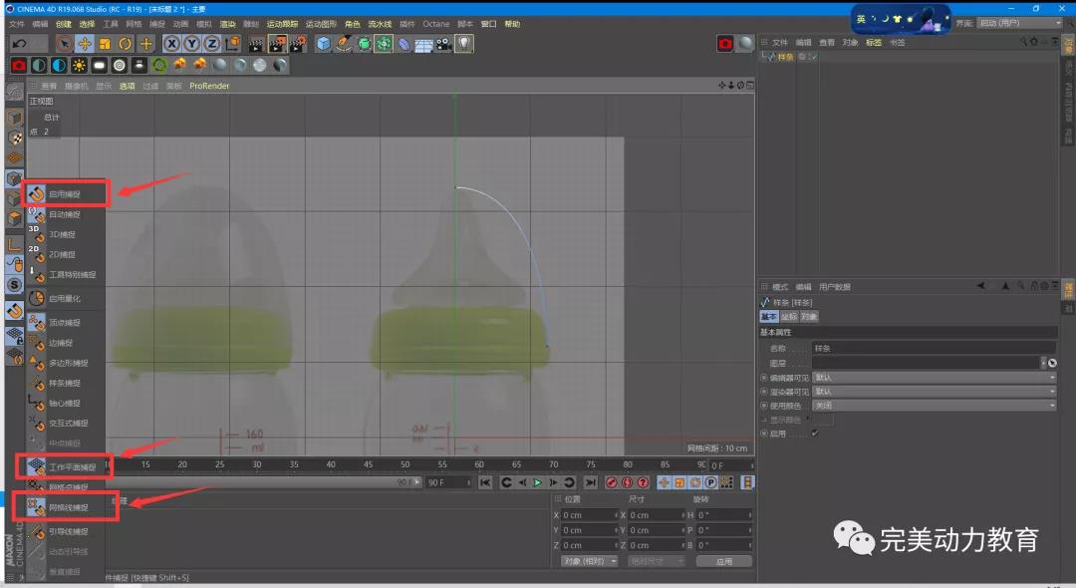1076x588 pixels.
Task: Enable 启用捕捉 snapping option
Action: point(64,194)
